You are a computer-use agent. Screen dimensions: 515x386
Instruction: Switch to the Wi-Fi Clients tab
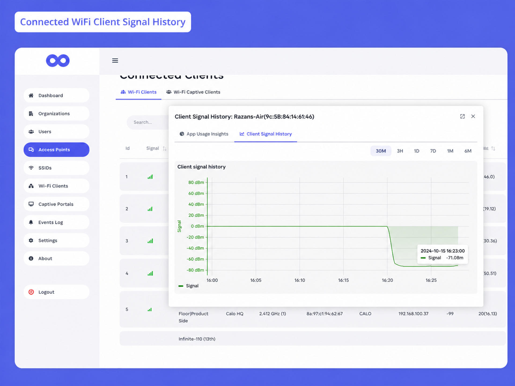point(138,92)
